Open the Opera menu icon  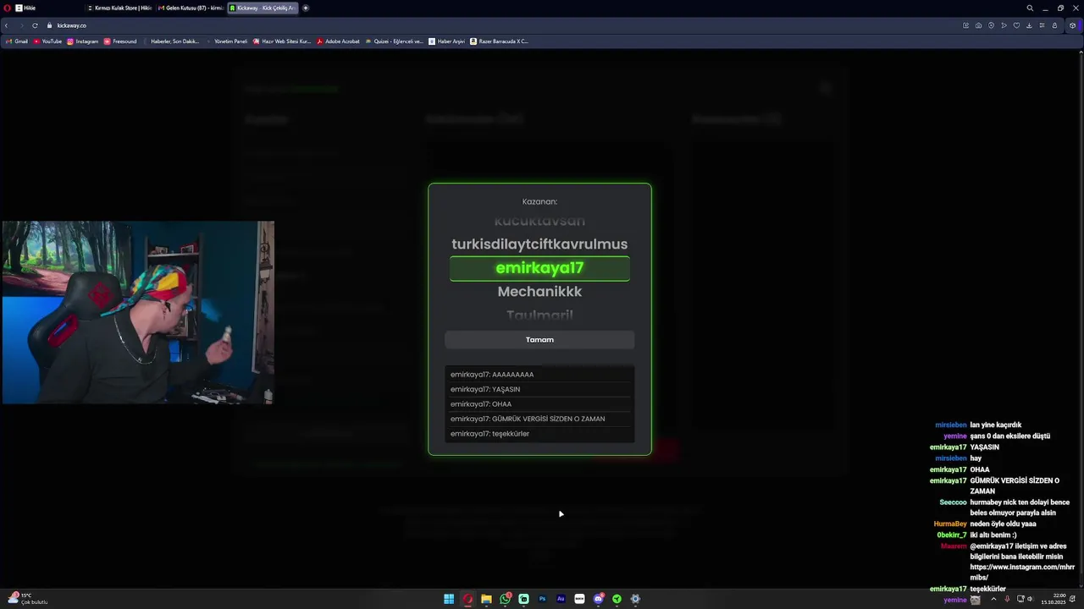point(5,8)
